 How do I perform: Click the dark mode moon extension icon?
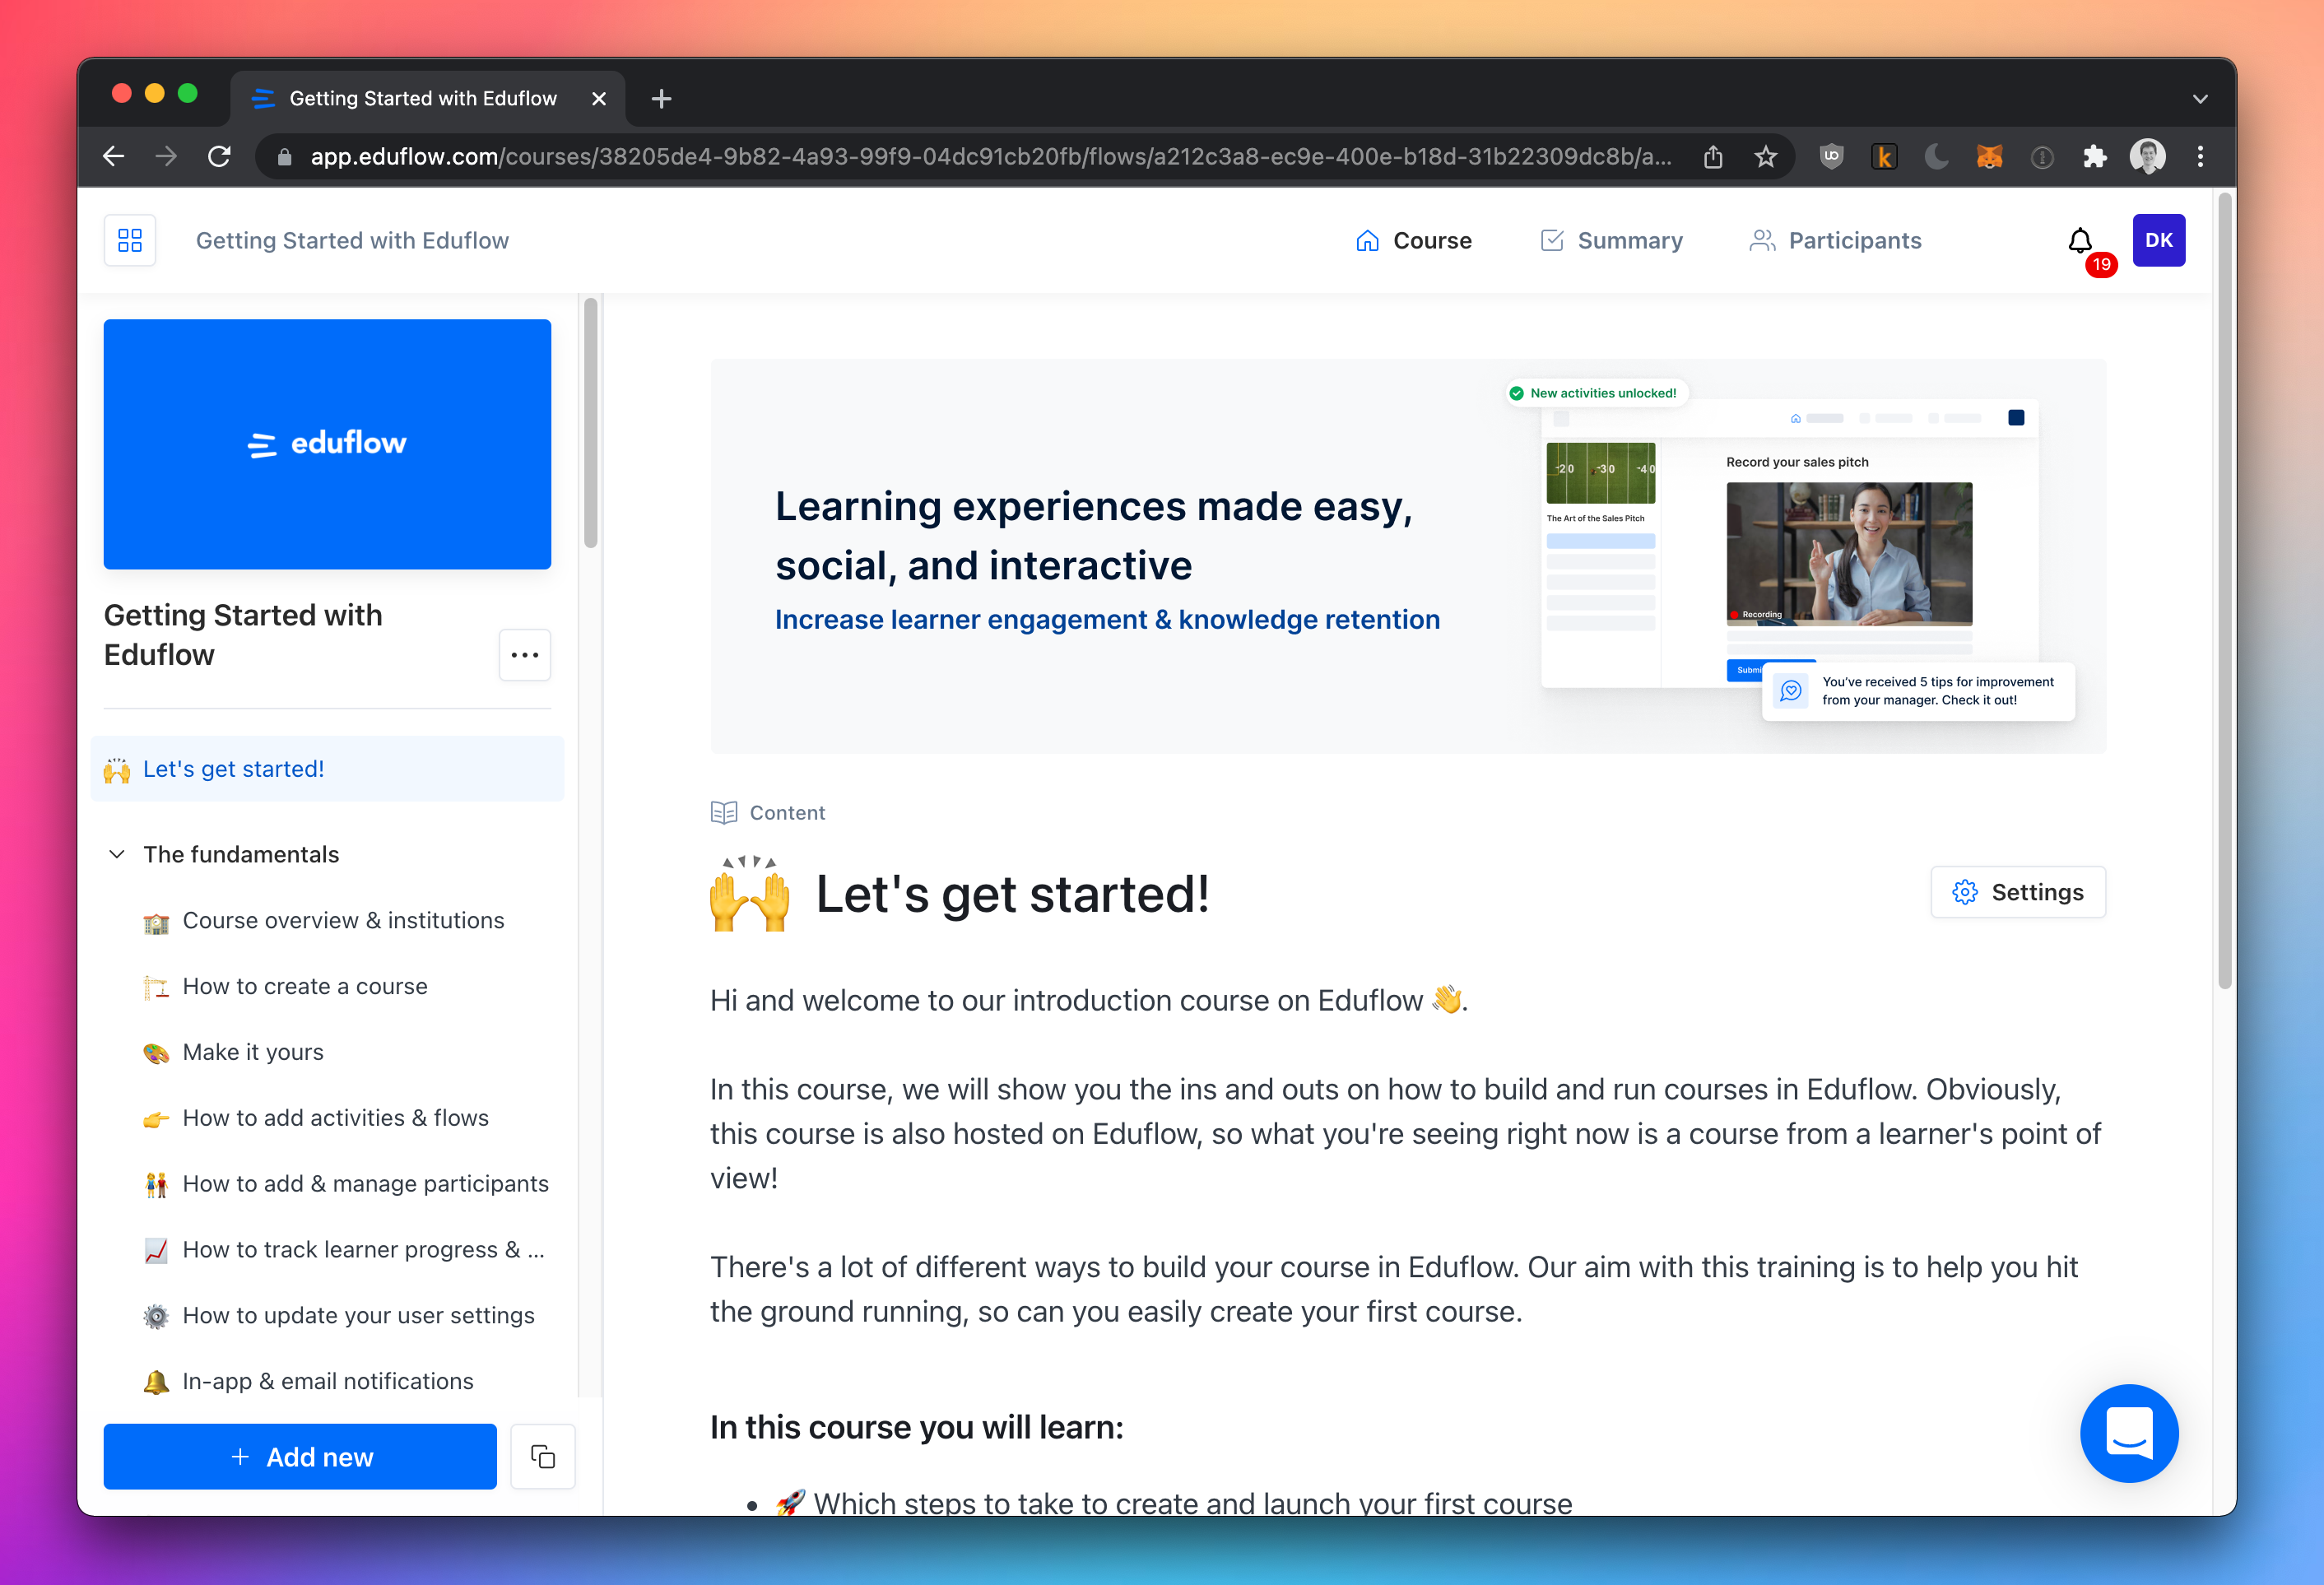tap(1937, 157)
